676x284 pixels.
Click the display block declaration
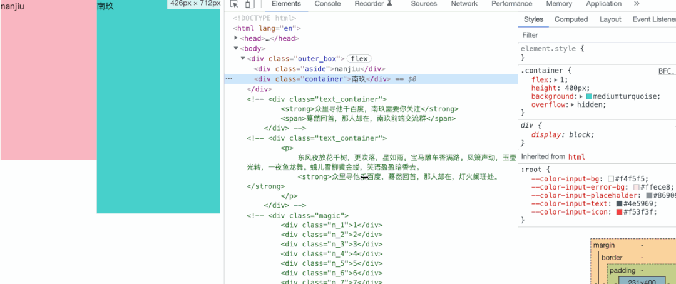pyautogui.click(x=563, y=134)
